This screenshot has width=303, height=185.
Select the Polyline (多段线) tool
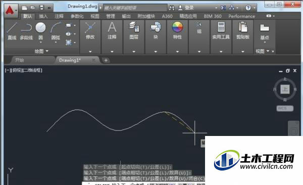tap(26, 31)
